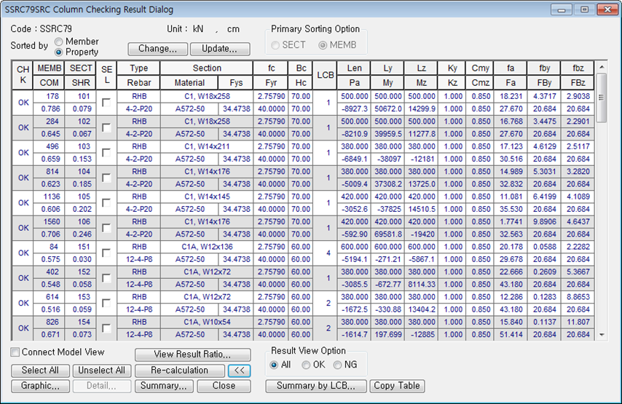Click section cell 'C1, W14x145'
The image size is (622, 404).
pos(207,197)
